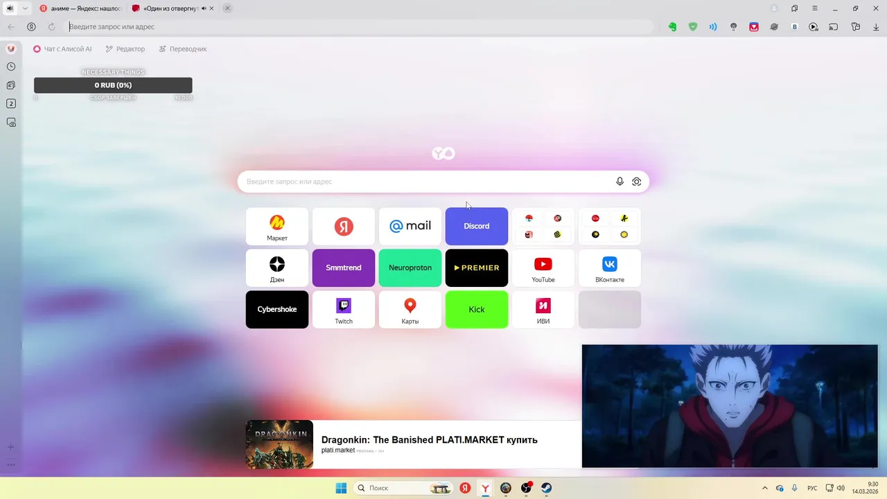Open the Dragonkin: The Banished ad link

[x=429, y=440]
